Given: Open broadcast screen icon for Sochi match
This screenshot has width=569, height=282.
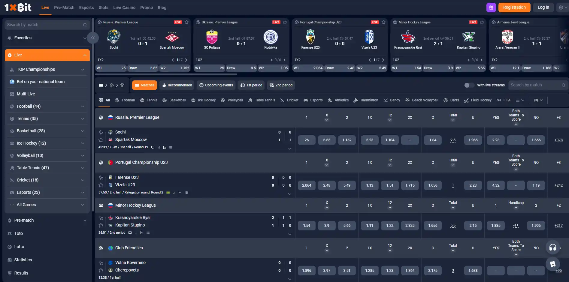Looking at the screenshot, I should pos(153,147).
